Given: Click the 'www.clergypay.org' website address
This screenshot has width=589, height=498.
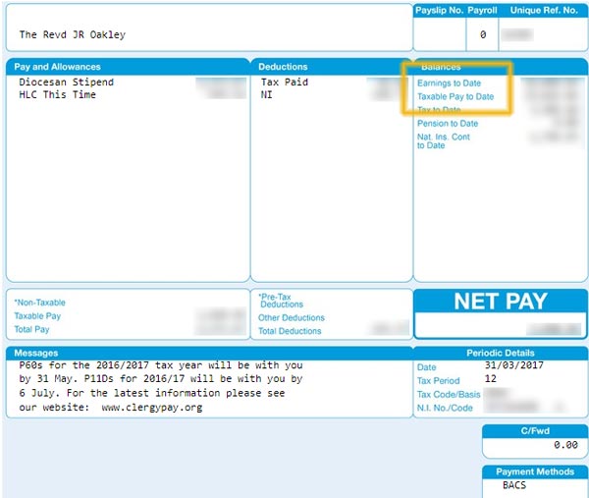Looking at the screenshot, I should (152, 408).
